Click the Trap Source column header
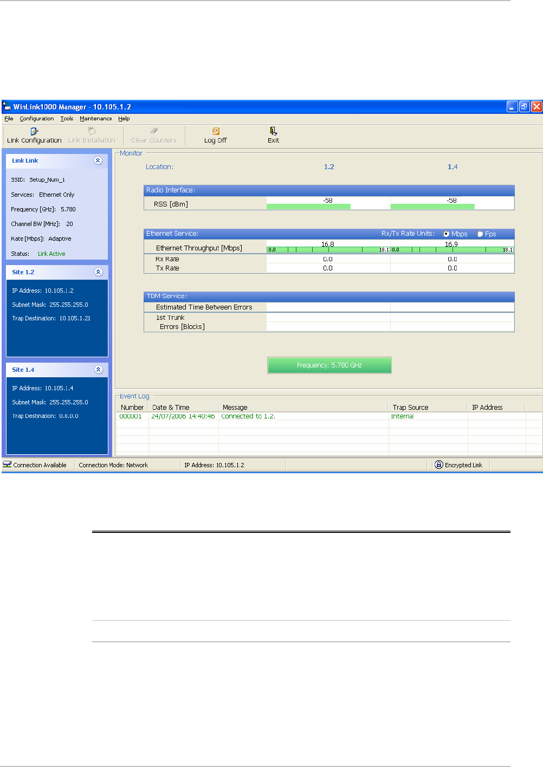This screenshot has width=543, height=767. click(428, 407)
